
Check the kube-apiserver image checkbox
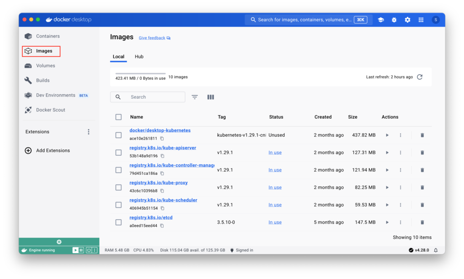coord(119,153)
